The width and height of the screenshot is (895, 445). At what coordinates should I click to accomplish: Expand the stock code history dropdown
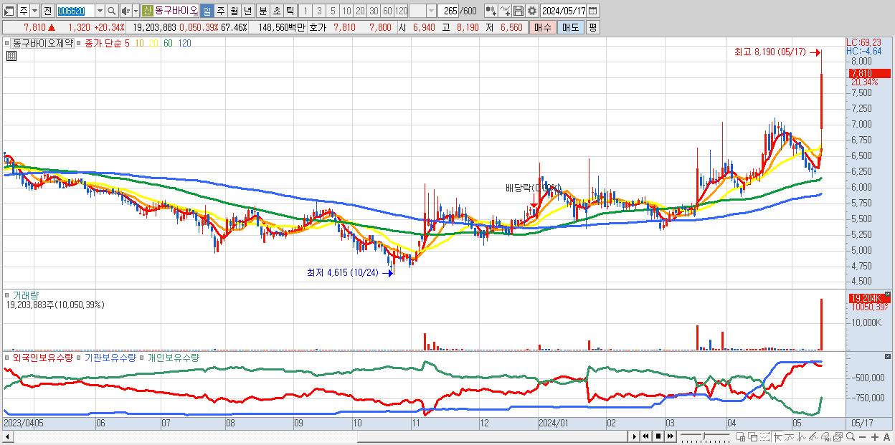point(99,11)
